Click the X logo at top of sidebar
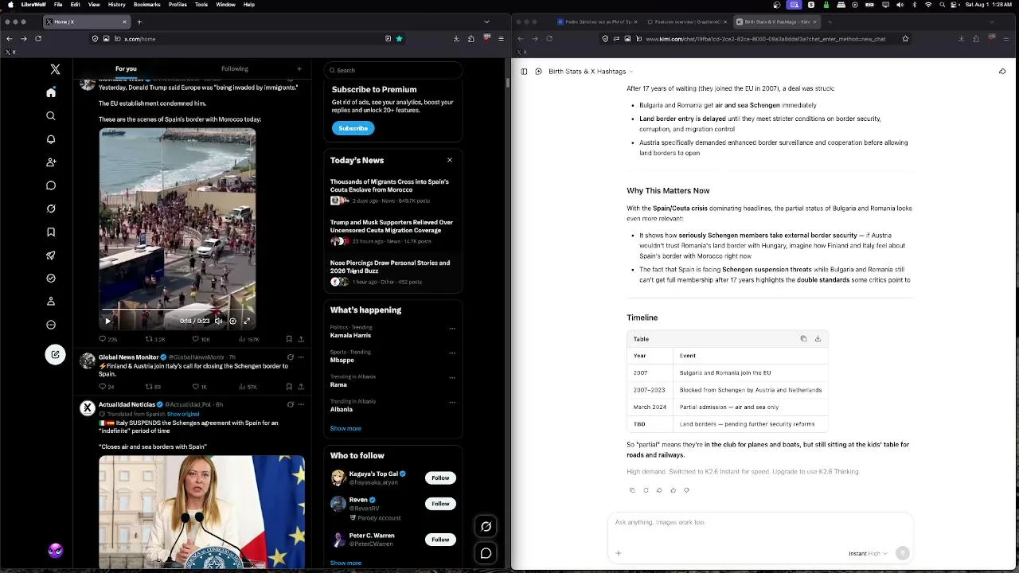1019x573 pixels. click(x=55, y=69)
